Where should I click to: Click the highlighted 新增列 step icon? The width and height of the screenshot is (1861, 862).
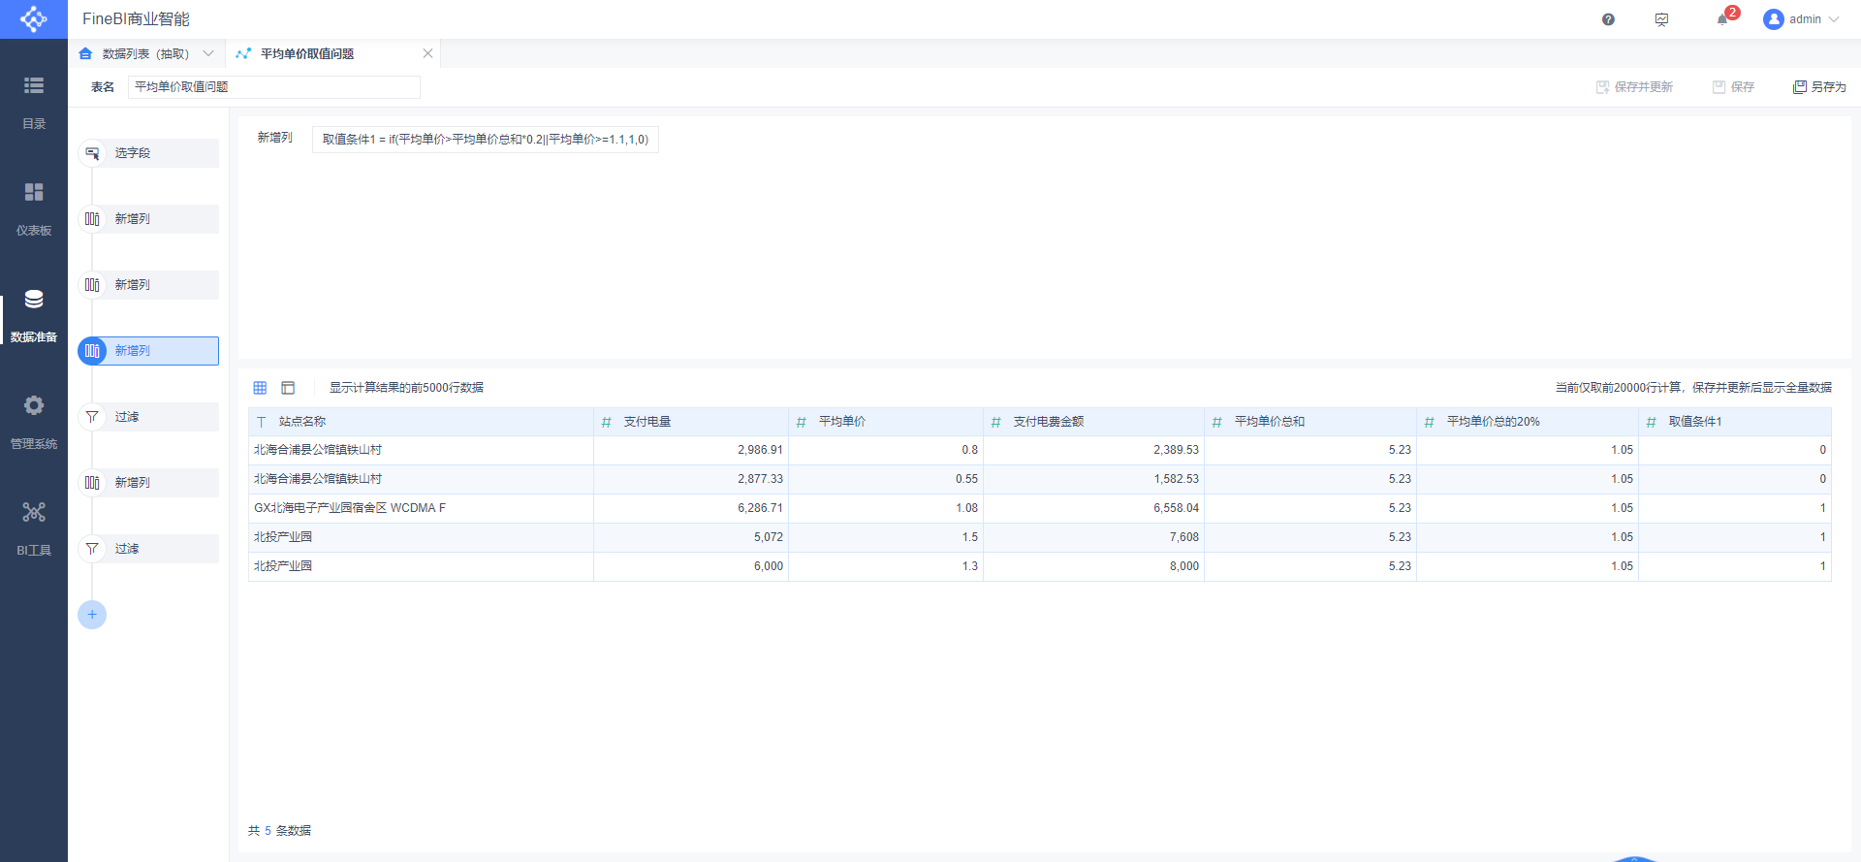[x=92, y=351]
